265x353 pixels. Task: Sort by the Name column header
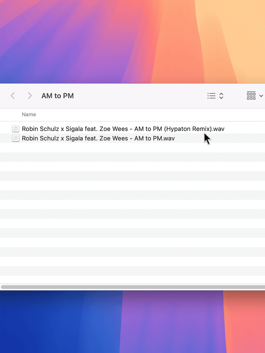pyautogui.click(x=29, y=114)
